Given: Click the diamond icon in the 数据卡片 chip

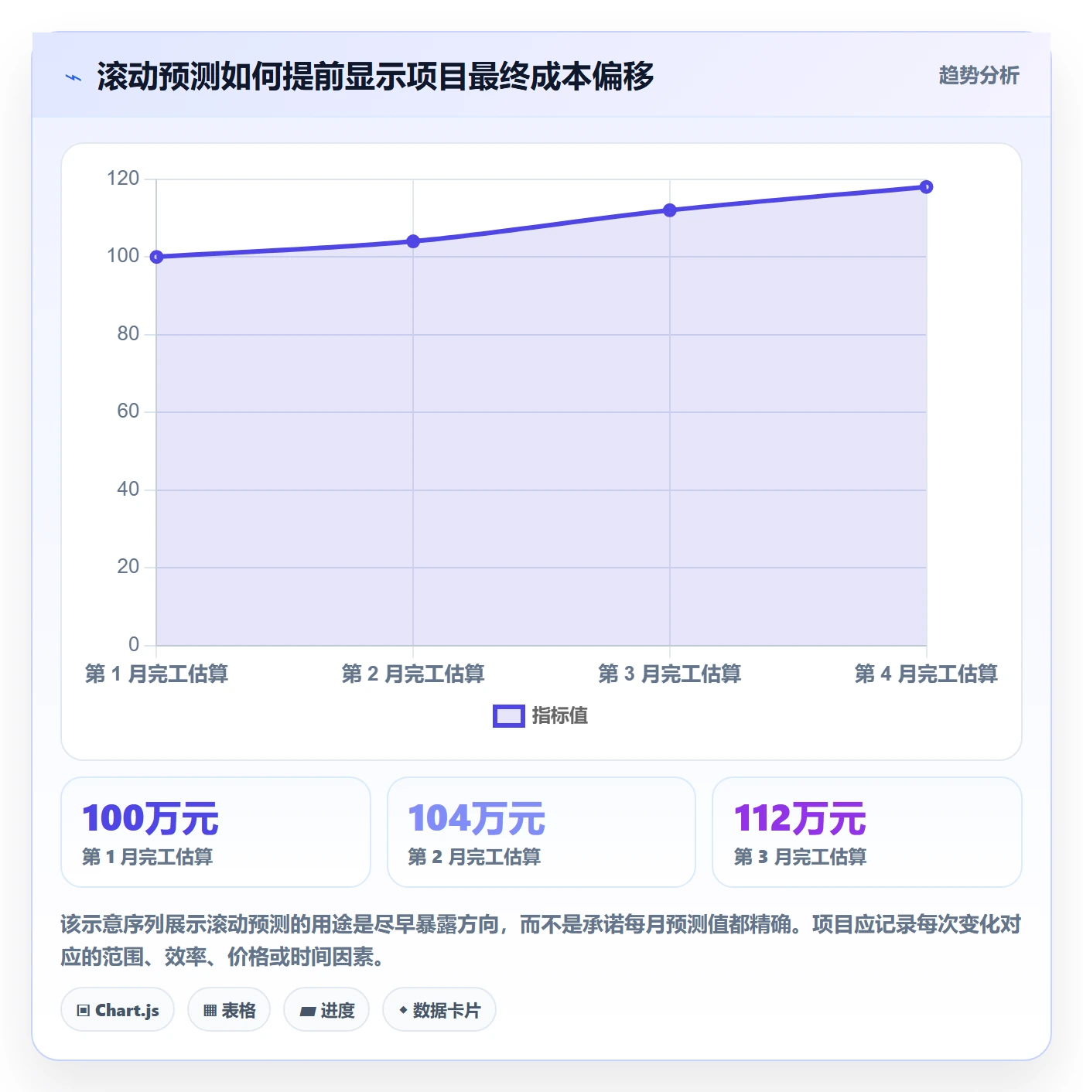Looking at the screenshot, I should pos(403,1010).
